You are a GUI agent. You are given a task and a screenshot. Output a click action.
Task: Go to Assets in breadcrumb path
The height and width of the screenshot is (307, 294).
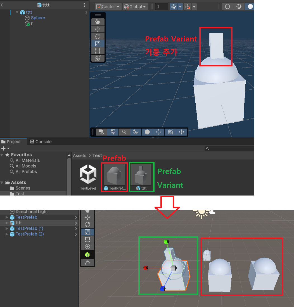[79, 156]
